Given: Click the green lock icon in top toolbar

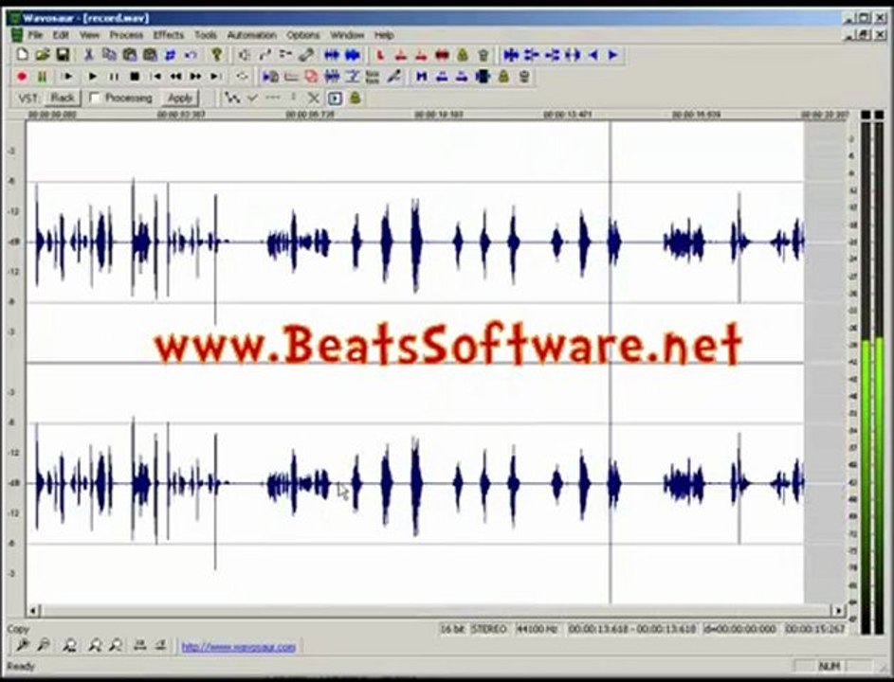Looking at the screenshot, I should pos(463,55).
